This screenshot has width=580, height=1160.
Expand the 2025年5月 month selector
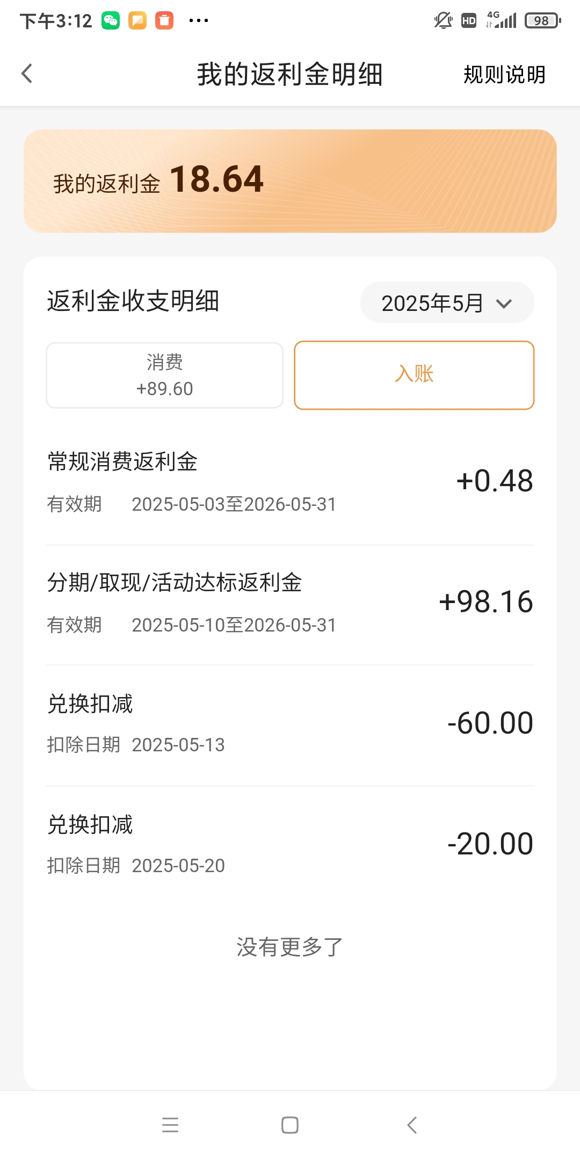(447, 302)
